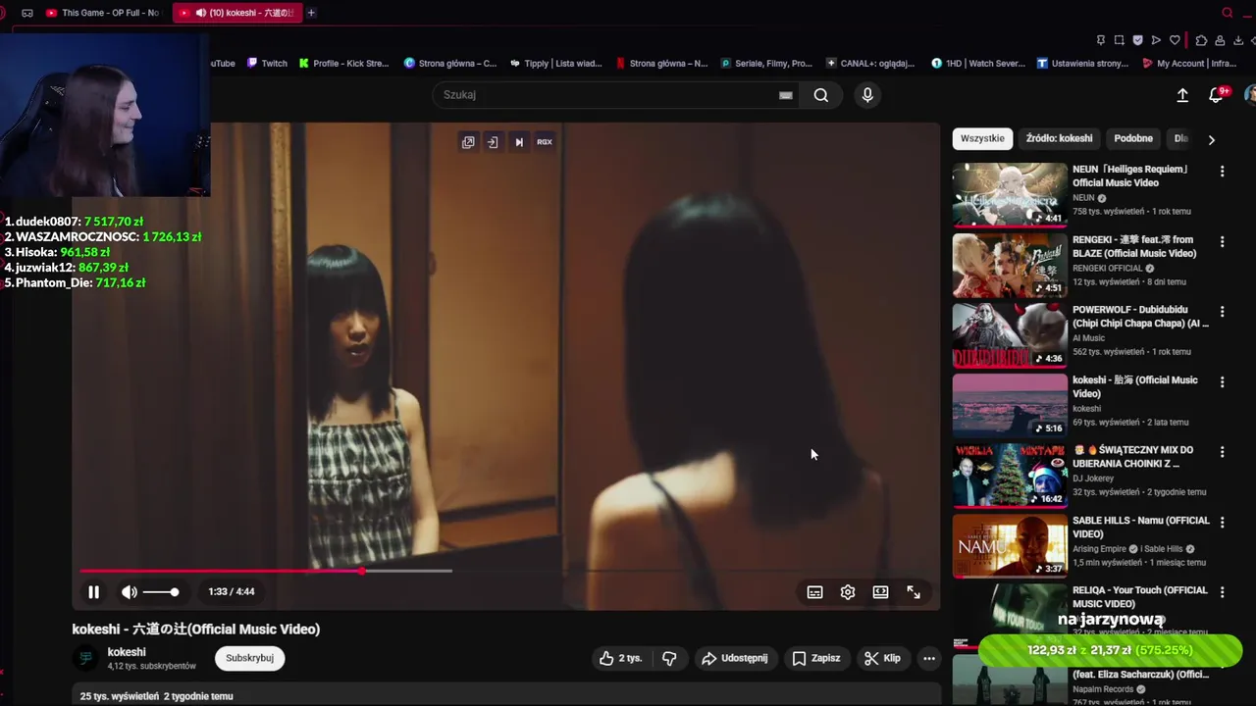Dislike the video

669,658
